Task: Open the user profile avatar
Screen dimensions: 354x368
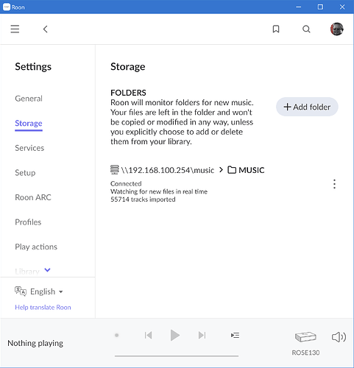Action: [x=337, y=29]
